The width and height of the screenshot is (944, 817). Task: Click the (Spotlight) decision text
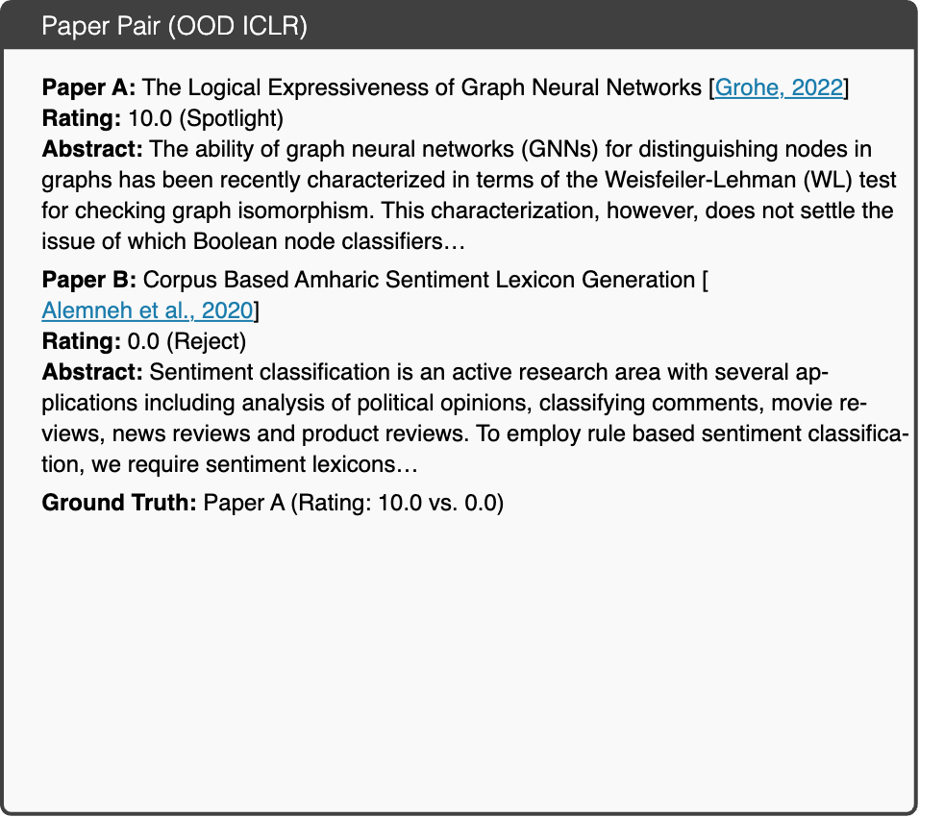pyautogui.click(x=231, y=118)
